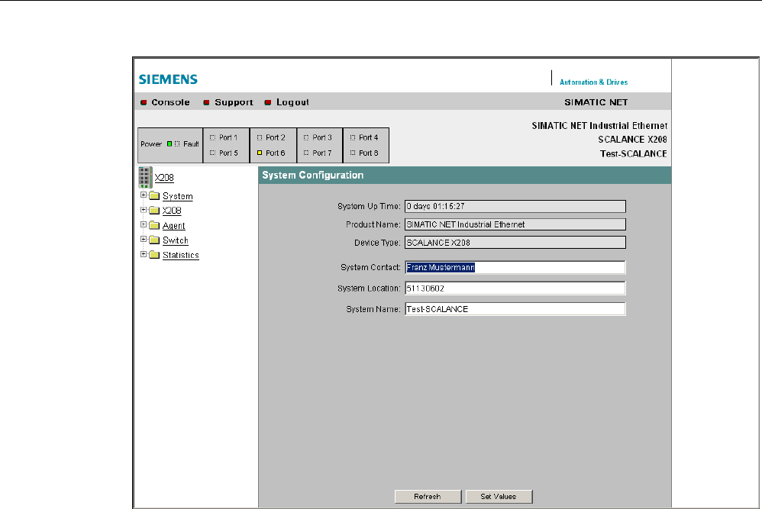Click the Port 1 label

[x=228, y=137]
